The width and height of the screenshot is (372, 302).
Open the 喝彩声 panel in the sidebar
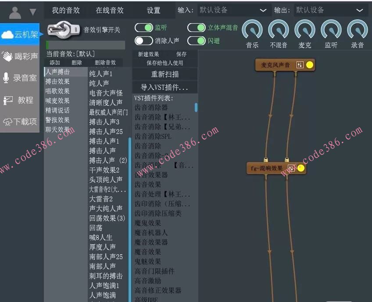point(20,56)
